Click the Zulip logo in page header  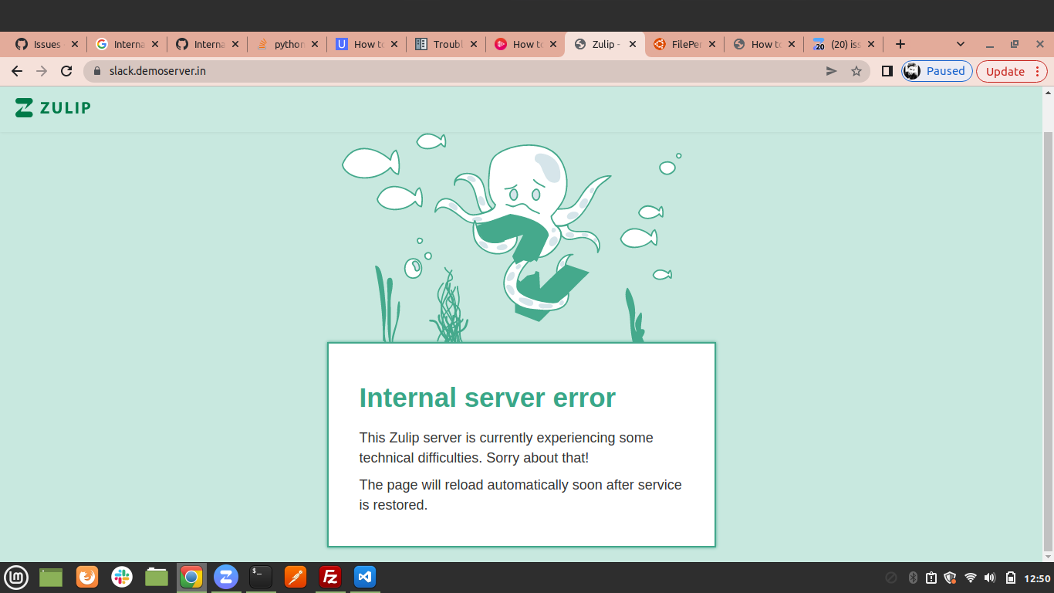(x=52, y=108)
